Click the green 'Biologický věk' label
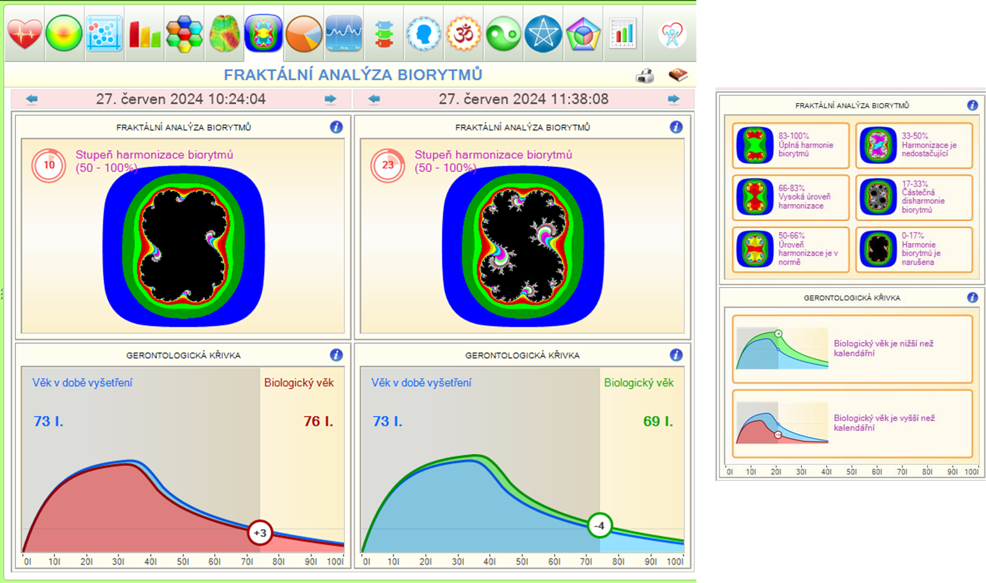This screenshot has width=986, height=583. (x=639, y=382)
